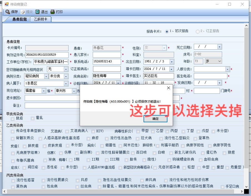This screenshot has width=251, height=196.
Task: Click the 备注 input field
Action: click(x=52, y=106)
